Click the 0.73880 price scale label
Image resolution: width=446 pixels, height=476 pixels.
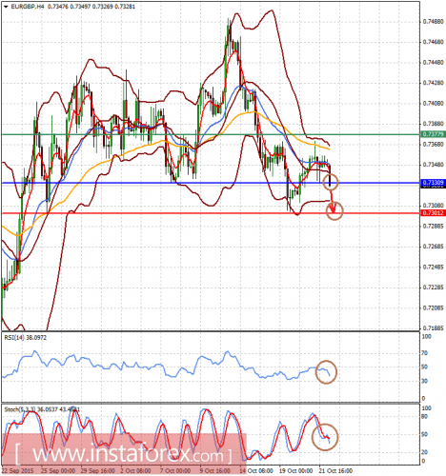click(x=434, y=124)
